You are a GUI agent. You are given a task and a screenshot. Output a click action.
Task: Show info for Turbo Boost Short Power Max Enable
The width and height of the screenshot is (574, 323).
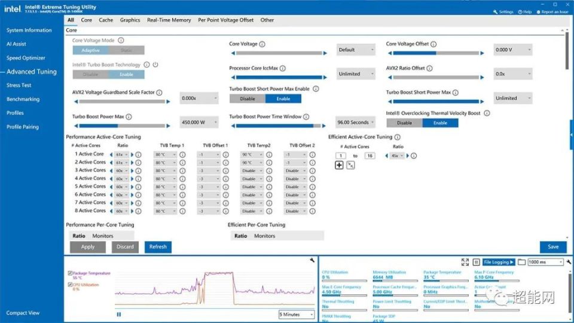click(x=316, y=89)
